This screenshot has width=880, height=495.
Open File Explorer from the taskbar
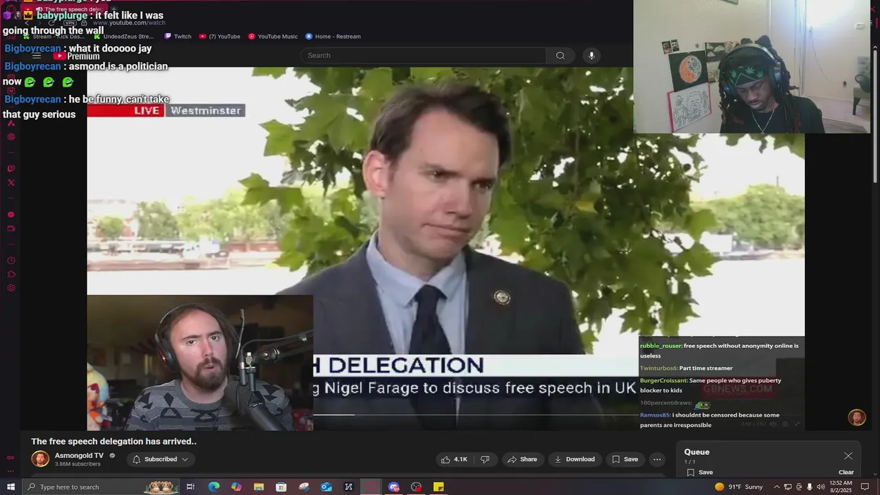point(259,487)
